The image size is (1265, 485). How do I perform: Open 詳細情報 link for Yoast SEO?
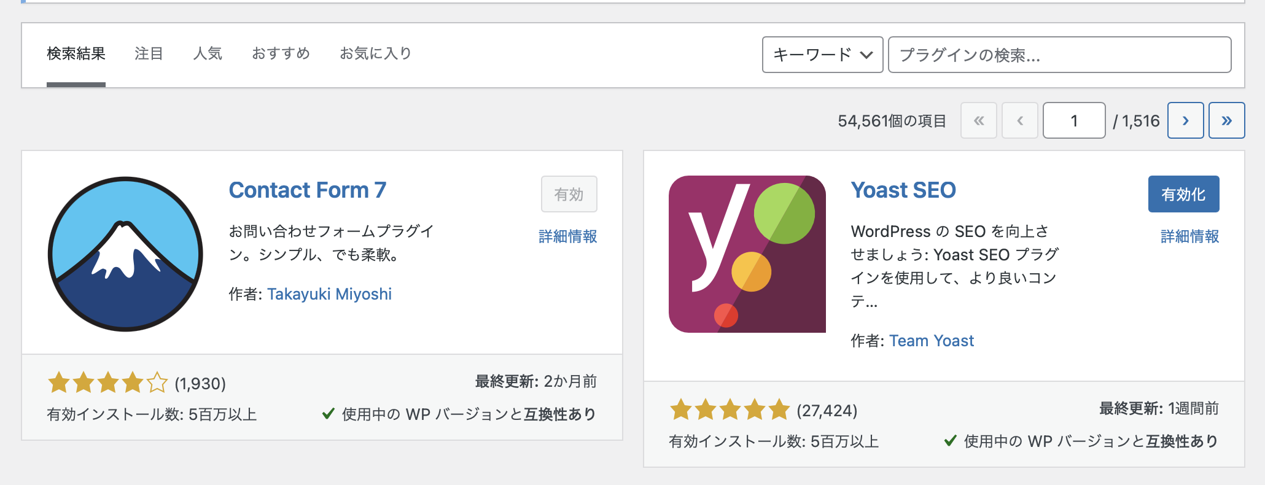click(x=1189, y=236)
